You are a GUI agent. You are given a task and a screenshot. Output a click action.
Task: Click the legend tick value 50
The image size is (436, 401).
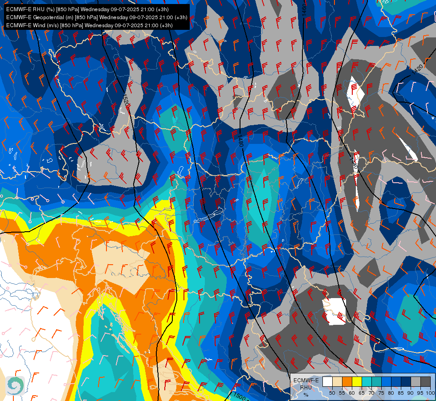click(x=332, y=393)
